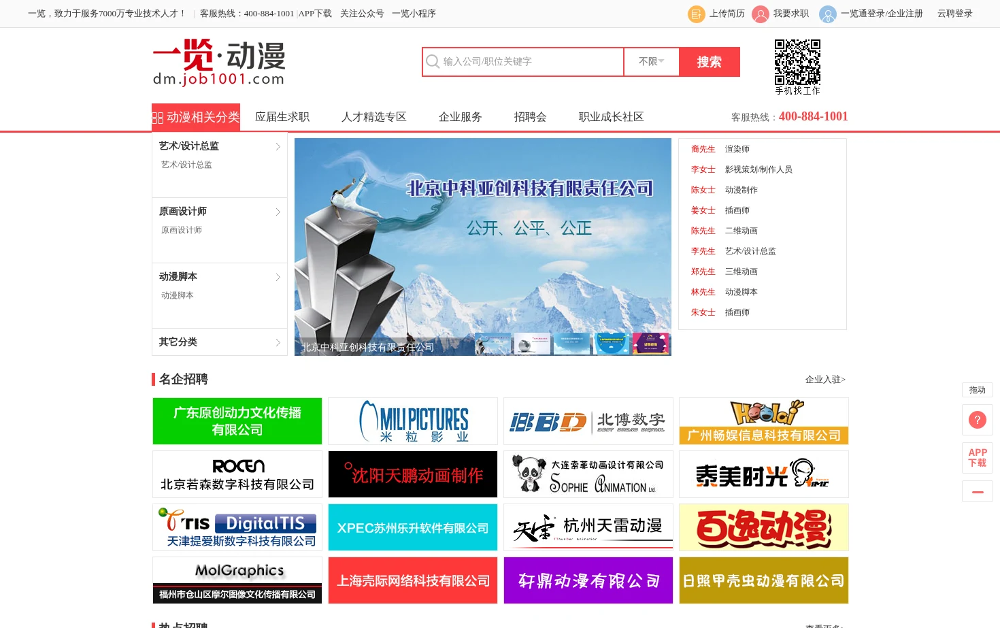
Task: Go to the 人才精选专区 tab
Action: 374,117
